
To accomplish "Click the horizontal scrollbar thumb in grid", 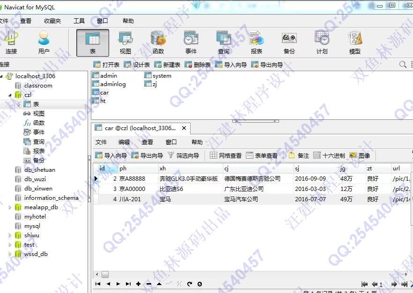I will click(105, 274).
